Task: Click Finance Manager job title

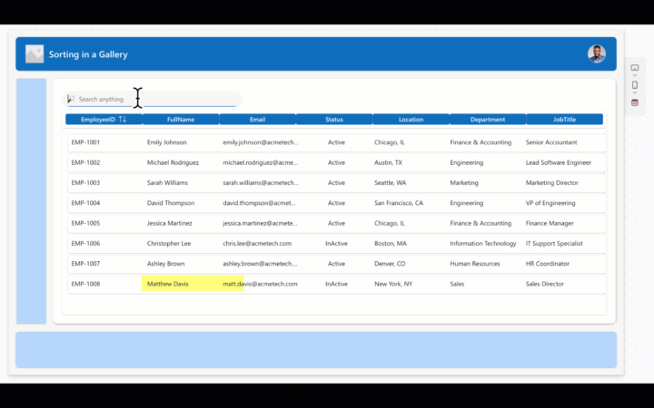Action: click(x=550, y=223)
